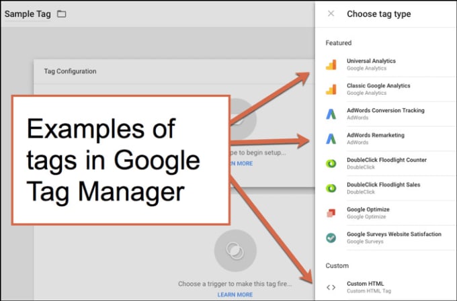Click the DoubleClick Floodlight Counter icon
The width and height of the screenshot is (457, 301).
(331, 163)
